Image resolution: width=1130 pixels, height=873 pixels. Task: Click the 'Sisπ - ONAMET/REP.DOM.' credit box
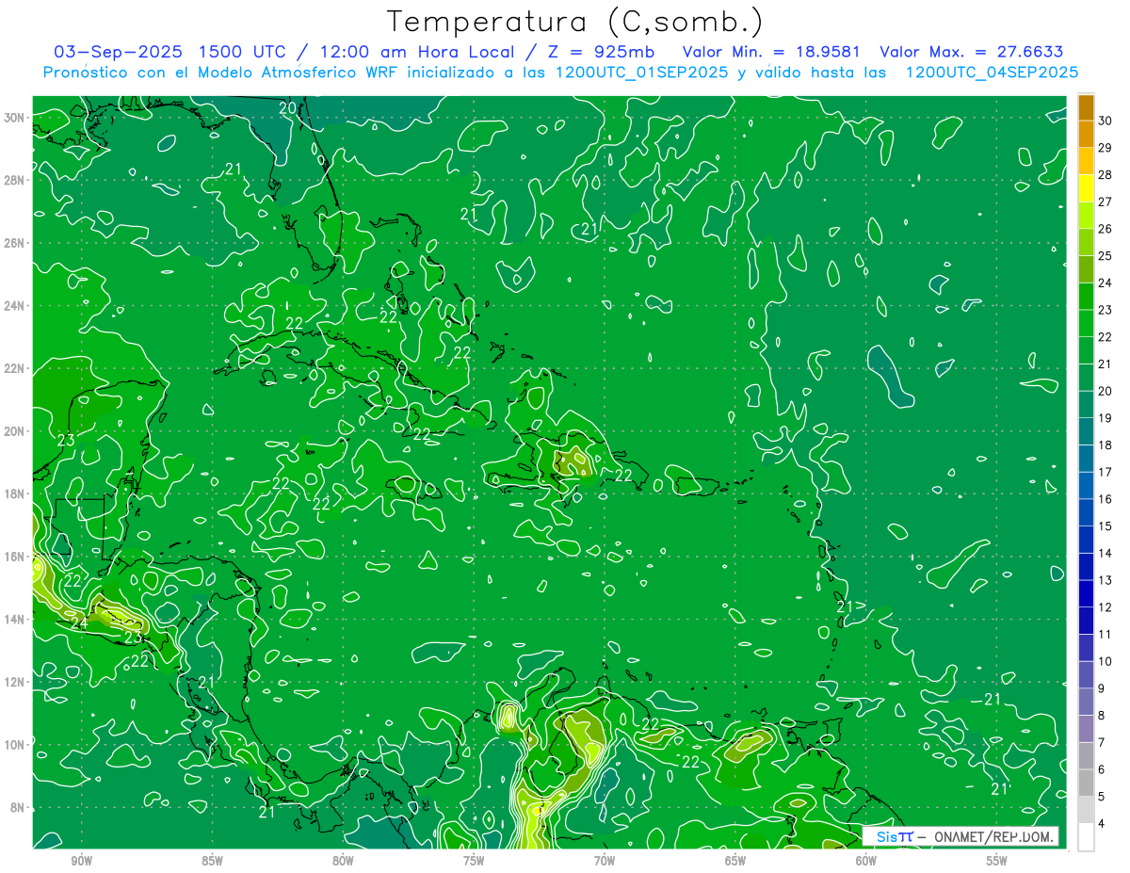click(x=960, y=836)
